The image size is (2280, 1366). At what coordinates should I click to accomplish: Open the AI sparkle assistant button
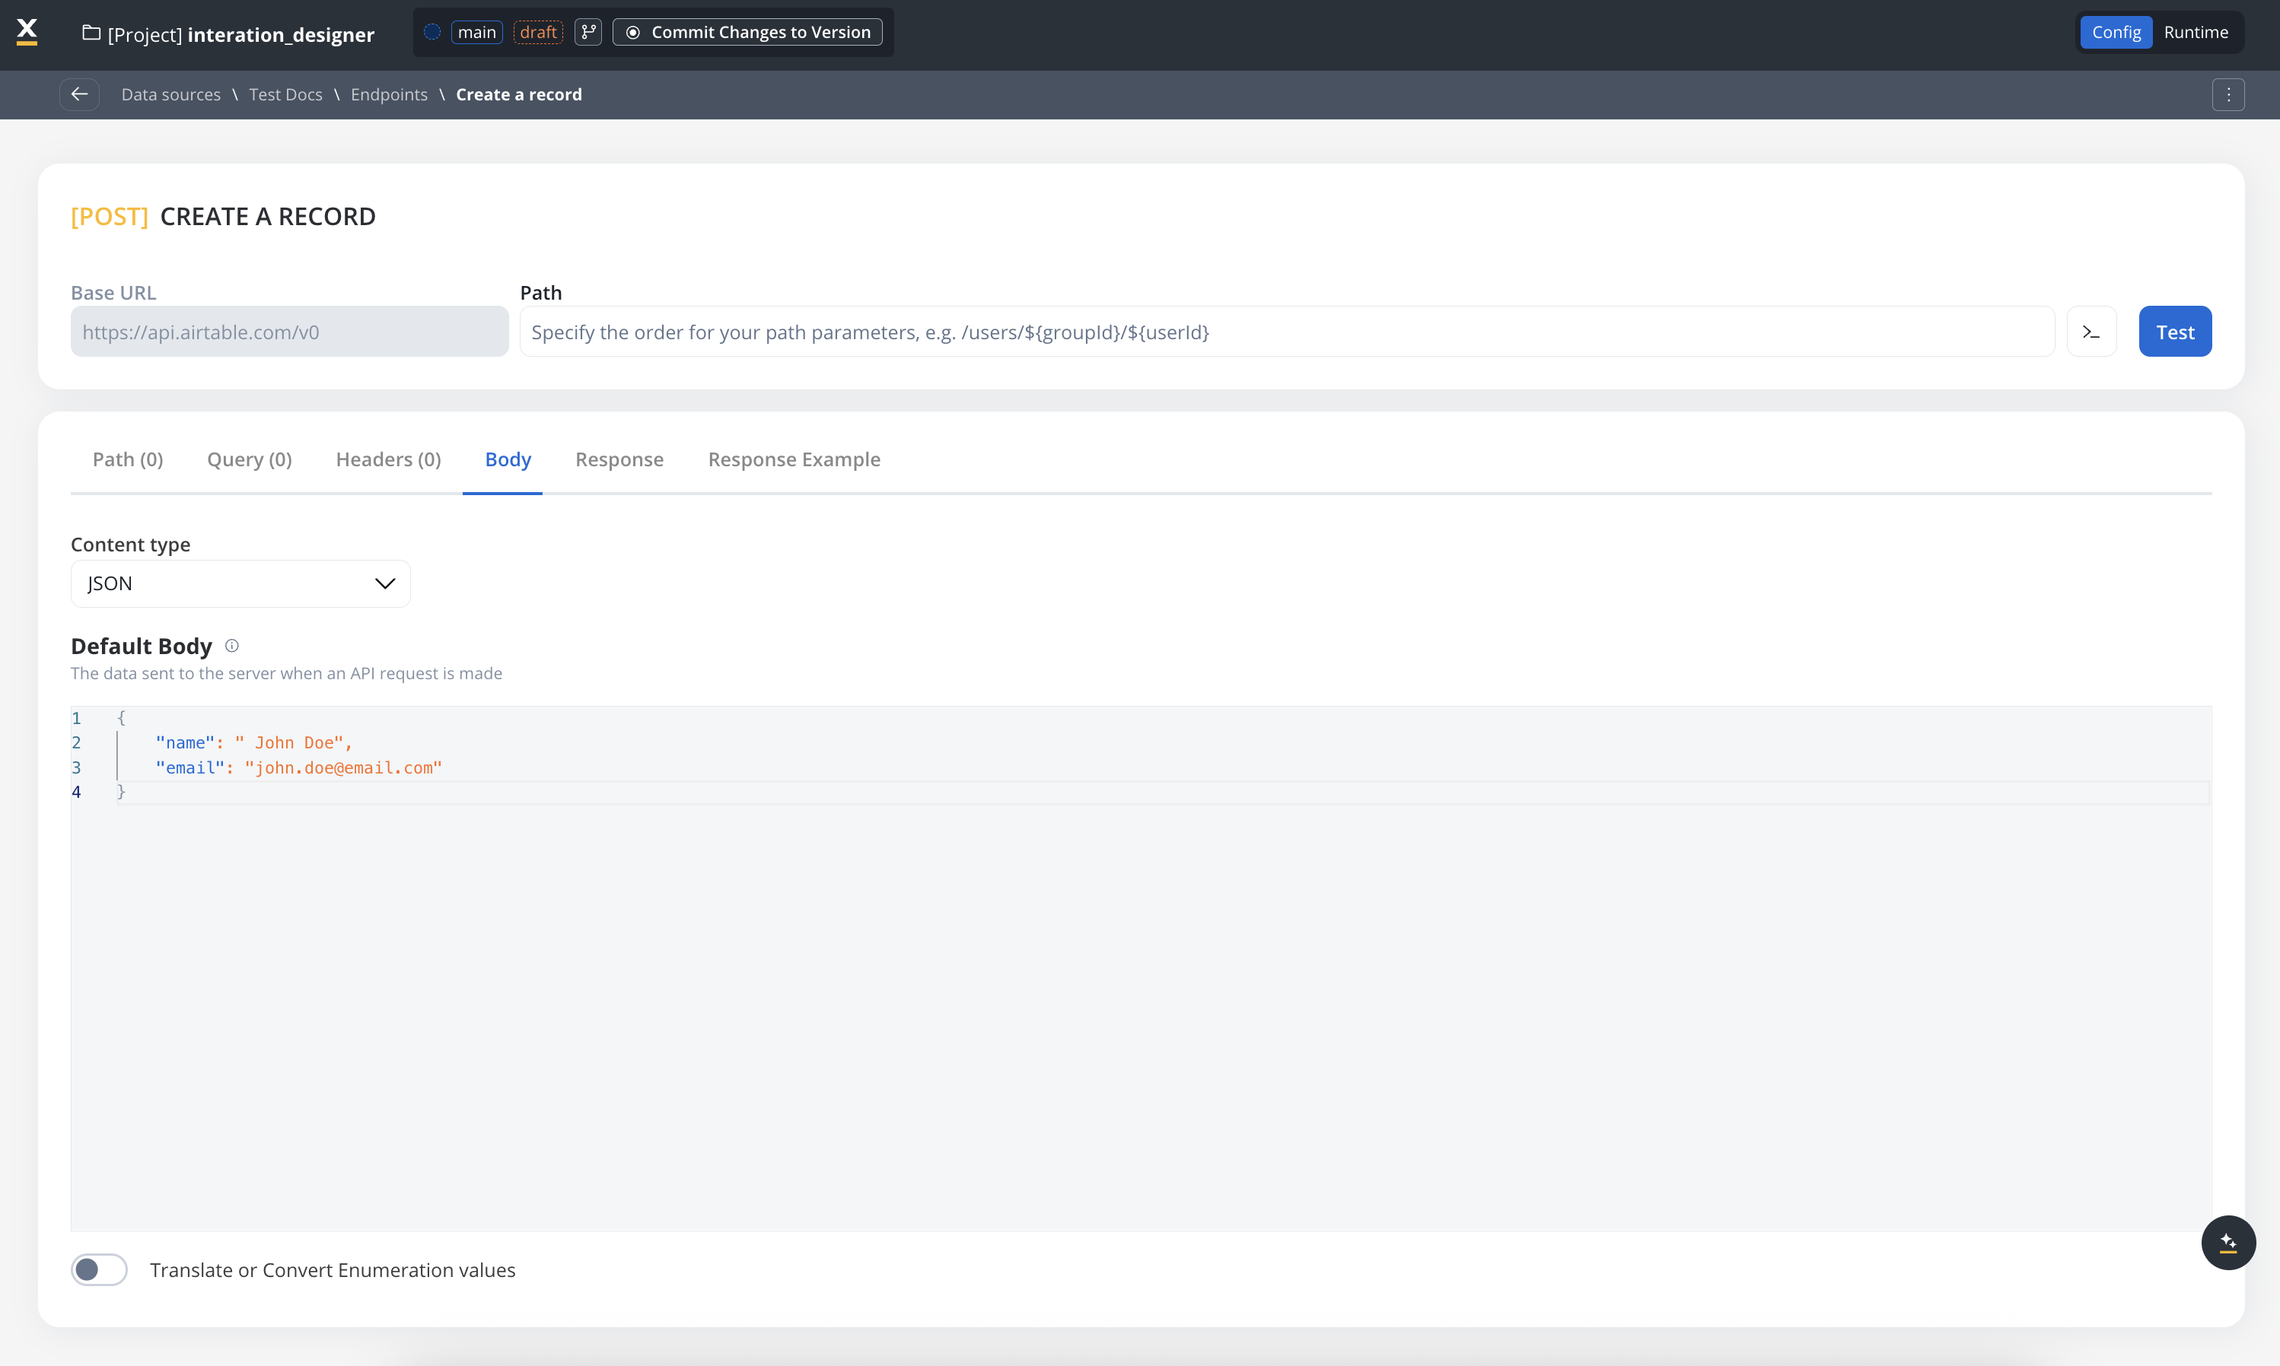(2227, 1243)
